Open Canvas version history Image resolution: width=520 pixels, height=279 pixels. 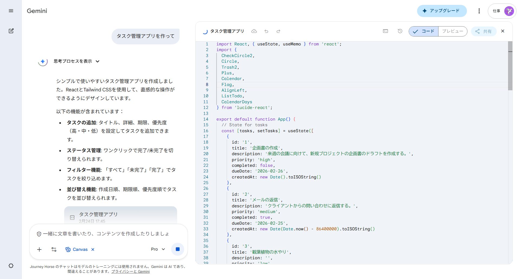(400, 31)
